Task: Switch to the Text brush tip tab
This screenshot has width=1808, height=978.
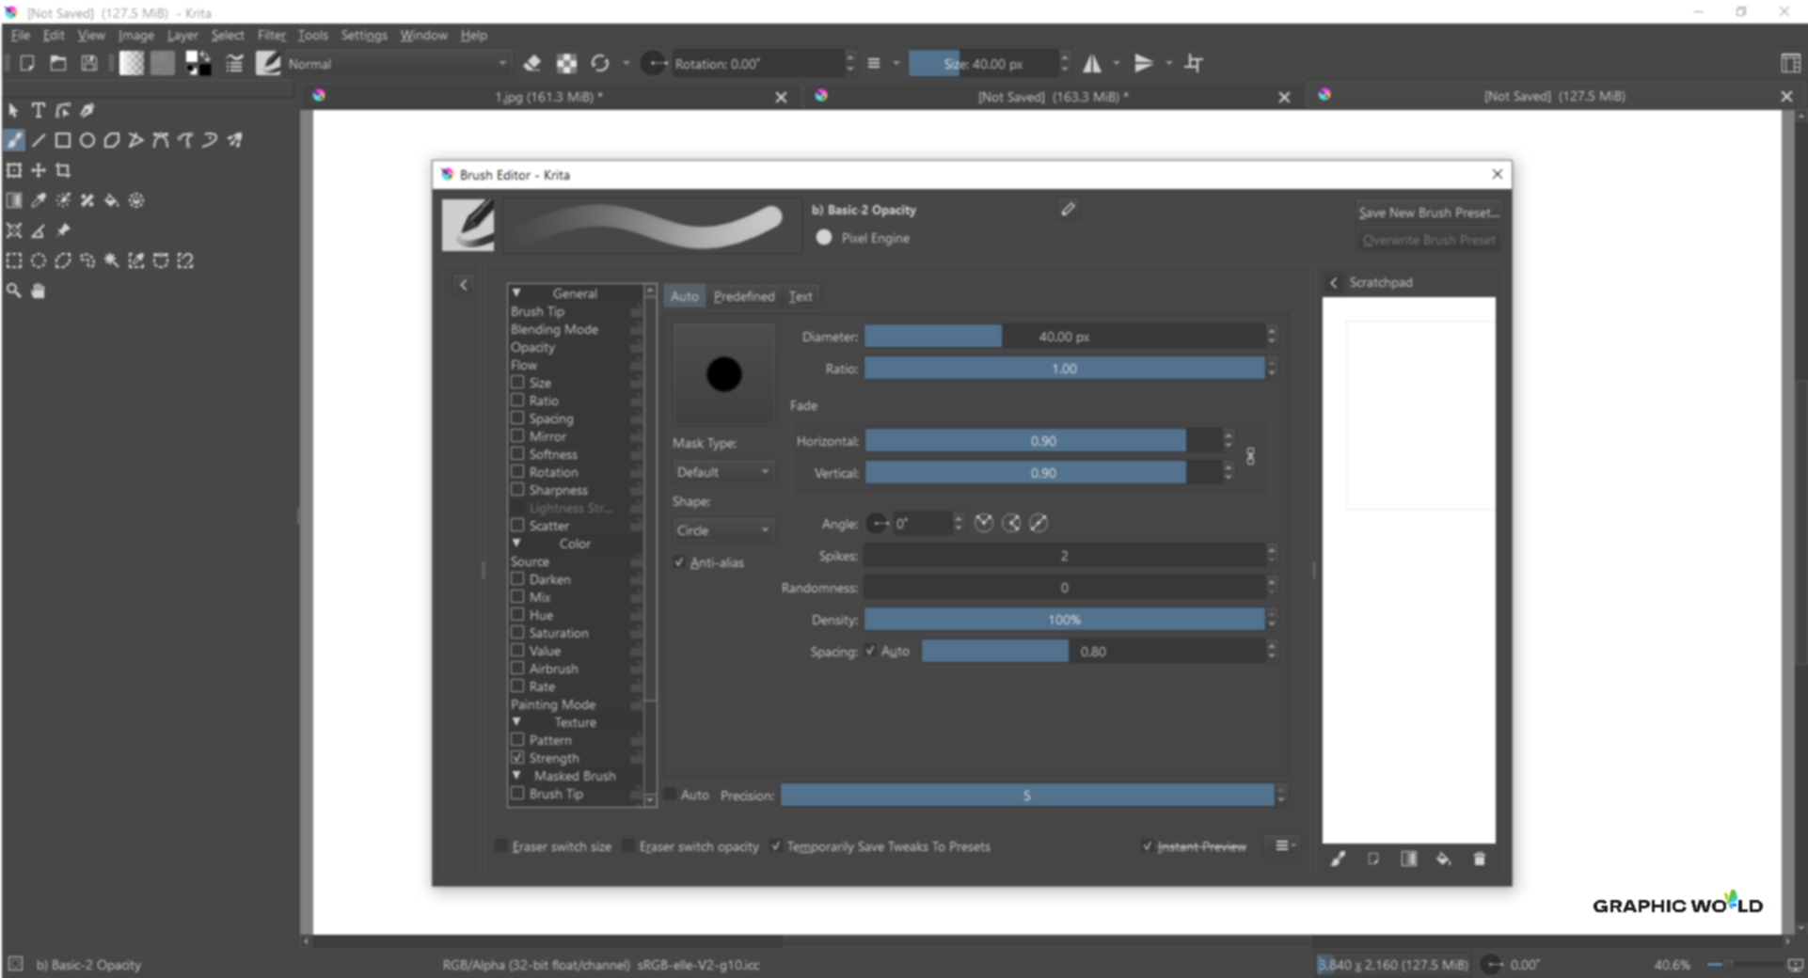Action: pyautogui.click(x=801, y=296)
